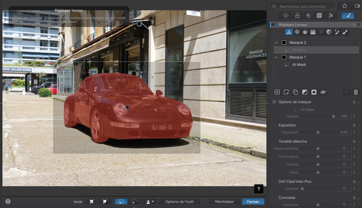This screenshot has width=362, height=208.
Task: Collapse the Masque 1 tree item
Action: point(276,57)
